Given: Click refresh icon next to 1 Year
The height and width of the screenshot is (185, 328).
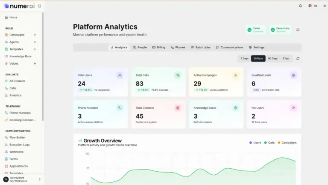Looking at the screenshot, I should [298, 58].
